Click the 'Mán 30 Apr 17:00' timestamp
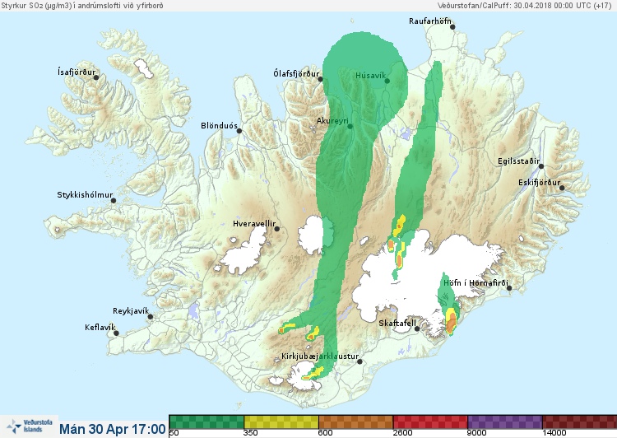 (113, 429)
